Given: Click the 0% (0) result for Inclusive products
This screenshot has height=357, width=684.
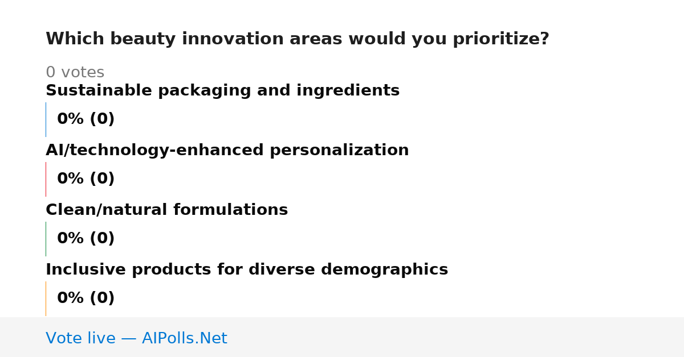Looking at the screenshot, I should 85,298.
